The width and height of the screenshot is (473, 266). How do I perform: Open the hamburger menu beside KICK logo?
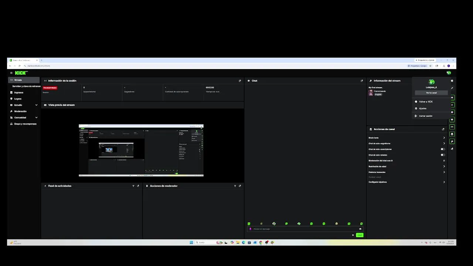coord(11,73)
